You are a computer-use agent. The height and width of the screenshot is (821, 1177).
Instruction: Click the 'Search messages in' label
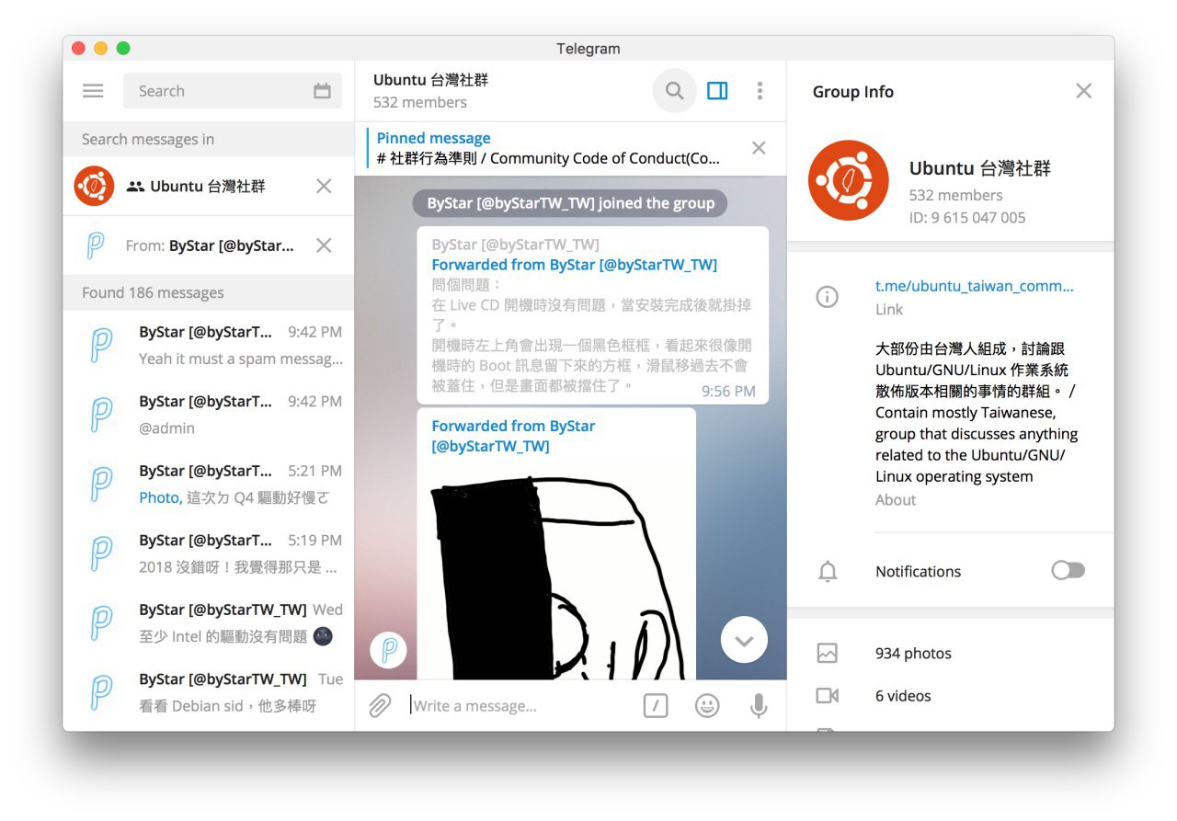tap(148, 139)
